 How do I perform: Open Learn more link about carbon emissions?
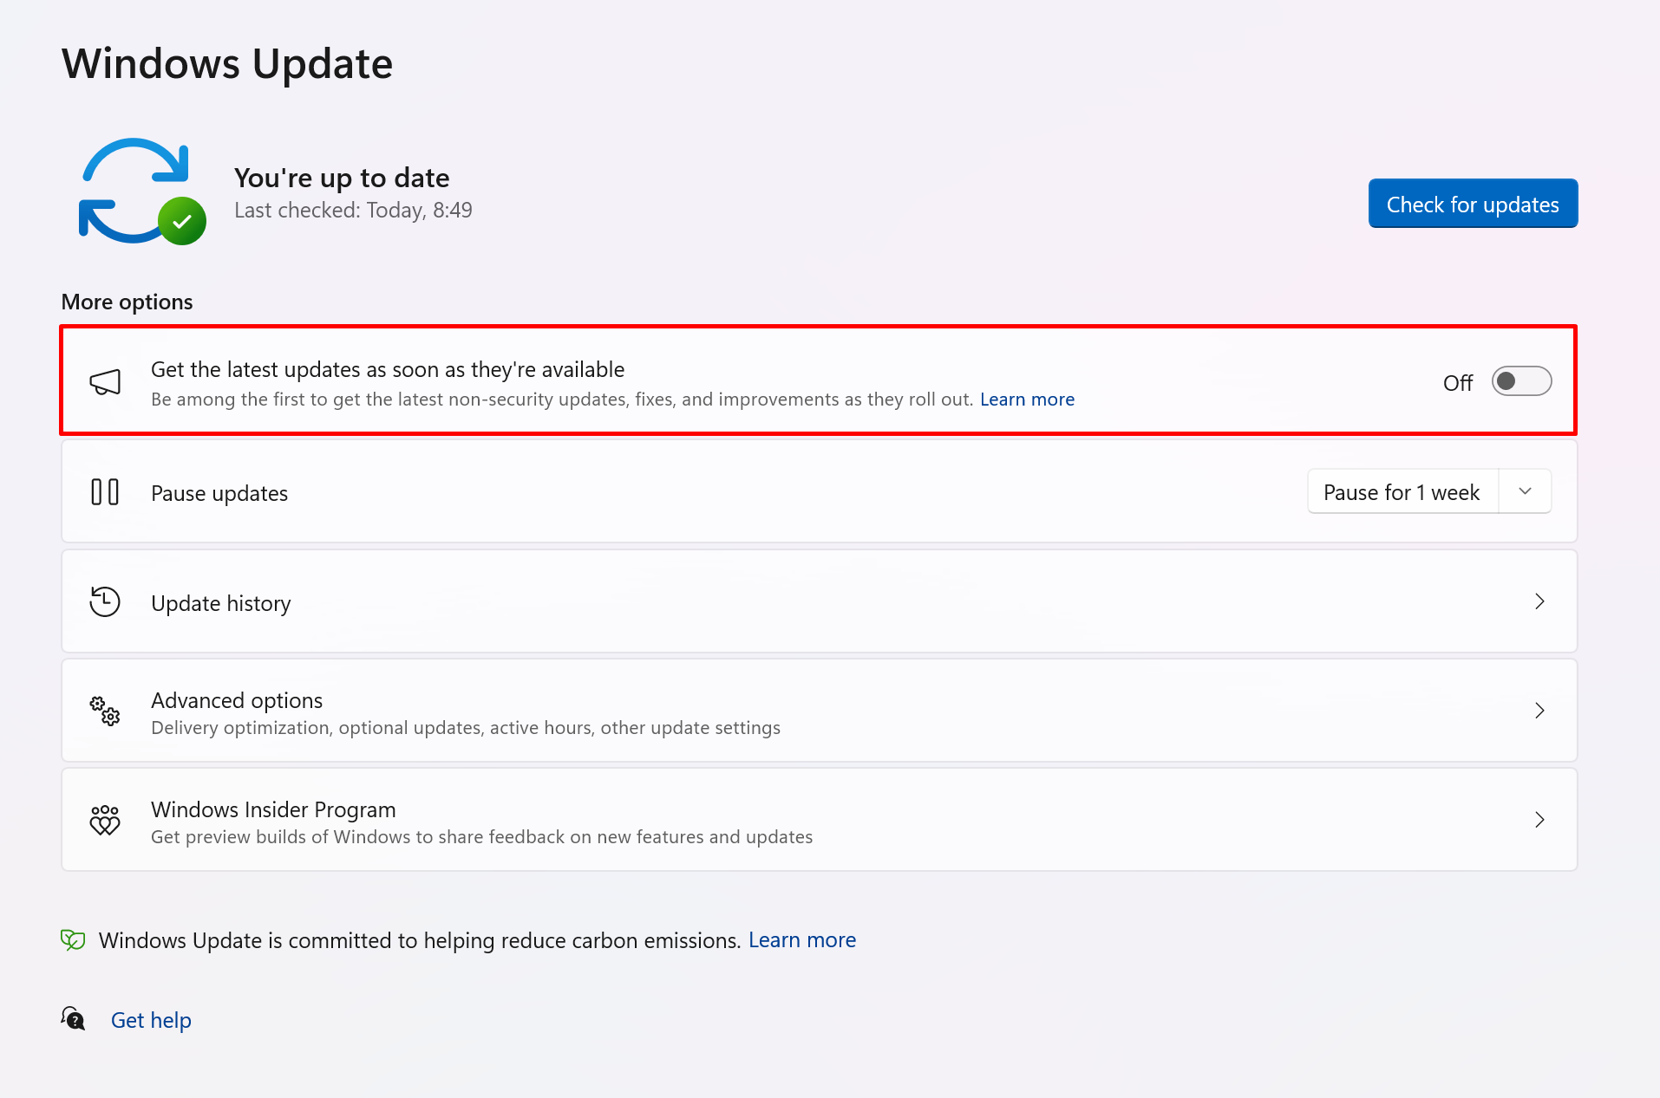pyautogui.click(x=801, y=940)
